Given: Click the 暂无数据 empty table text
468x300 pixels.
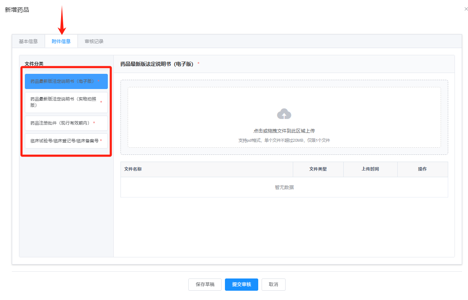Looking at the screenshot, I should pos(284,187).
